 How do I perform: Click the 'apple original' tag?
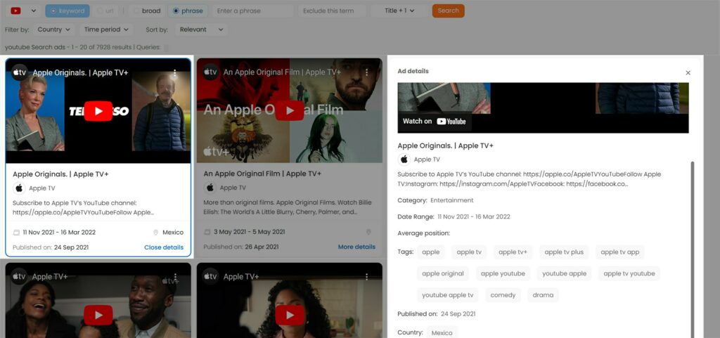[443, 273]
